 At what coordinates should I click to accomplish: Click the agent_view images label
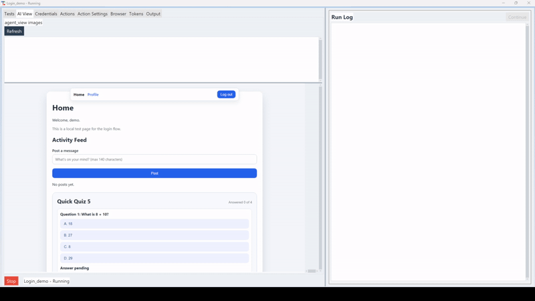pyautogui.click(x=23, y=23)
